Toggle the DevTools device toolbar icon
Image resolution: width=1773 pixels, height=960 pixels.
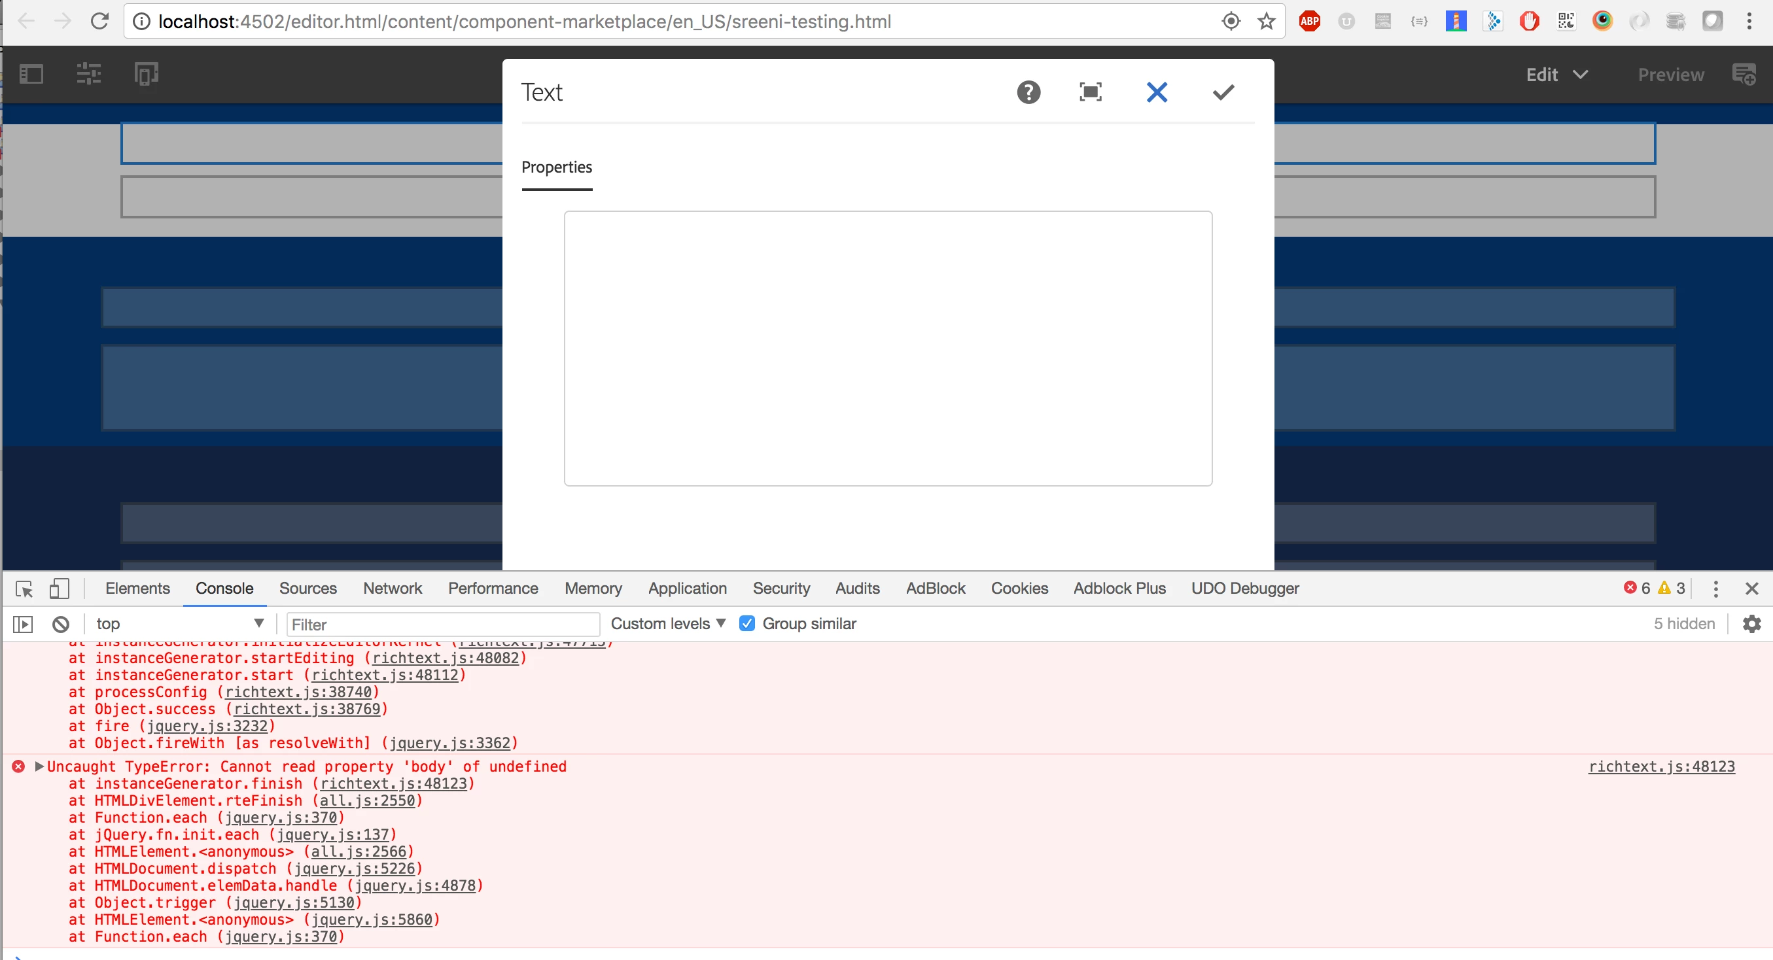[x=59, y=589]
